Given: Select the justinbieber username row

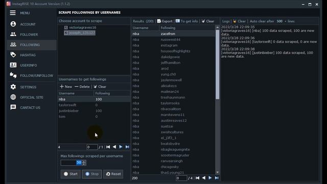Looking at the screenshot, I should pyautogui.click(x=94, y=111).
